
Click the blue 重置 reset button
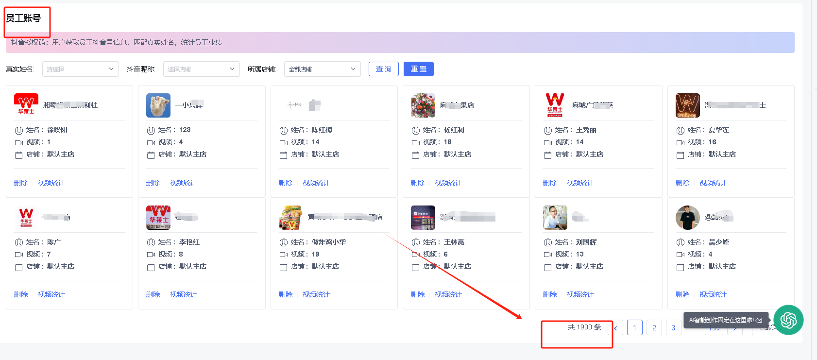pyautogui.click(x=419, y=69)
